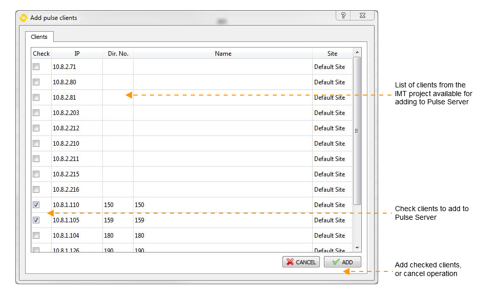Sort by the Name column header
This screenshot has height=297, width=480.
(223, 54)
